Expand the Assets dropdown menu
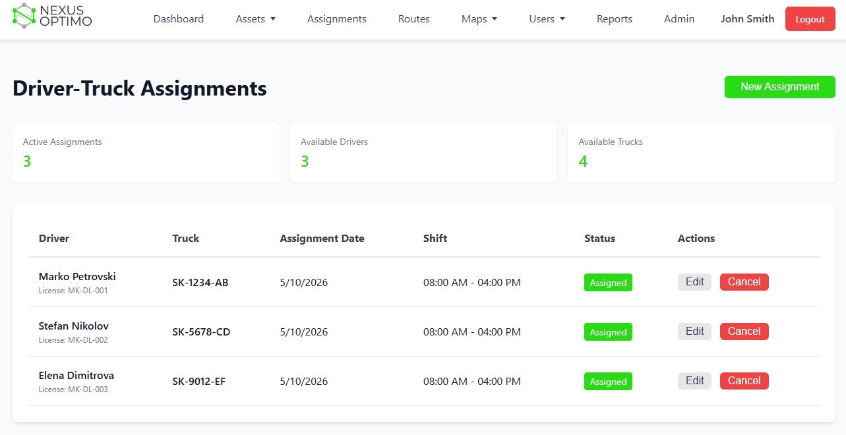846x435 pixels. tap(256, 19)
